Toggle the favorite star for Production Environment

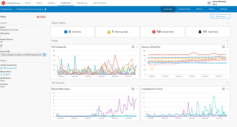(x=45, y=9)
